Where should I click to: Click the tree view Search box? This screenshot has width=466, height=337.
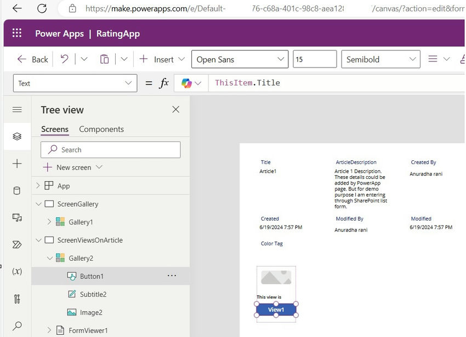pos(111,150)
